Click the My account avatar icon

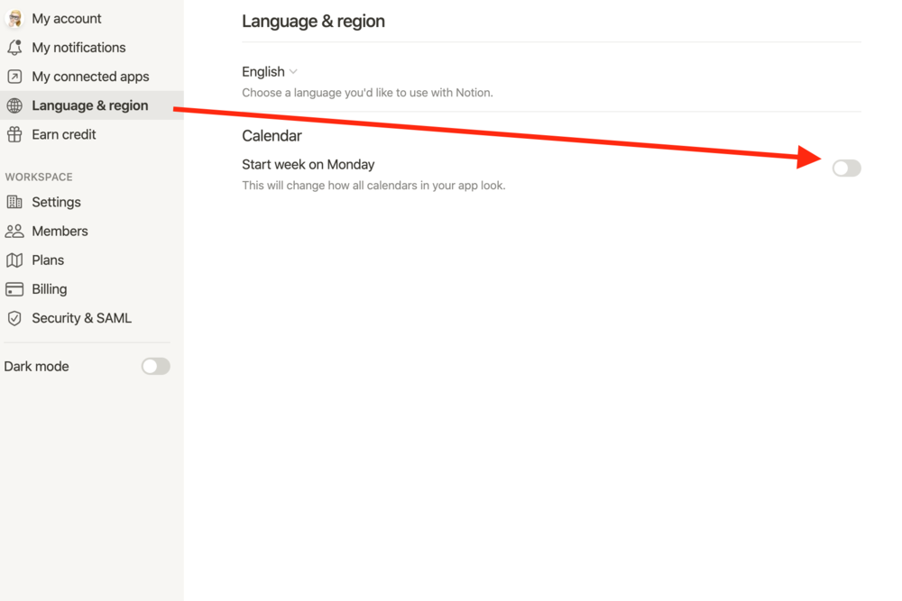tap(14, 18)
